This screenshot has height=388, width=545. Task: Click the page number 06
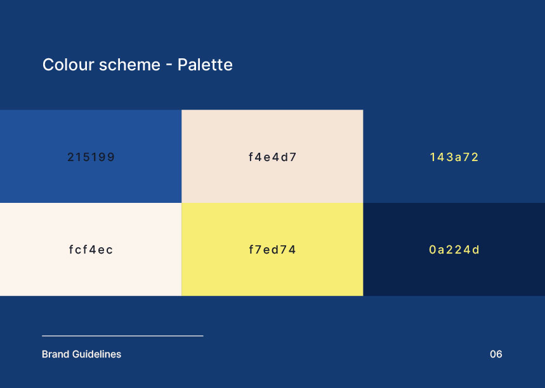point(496,354)
